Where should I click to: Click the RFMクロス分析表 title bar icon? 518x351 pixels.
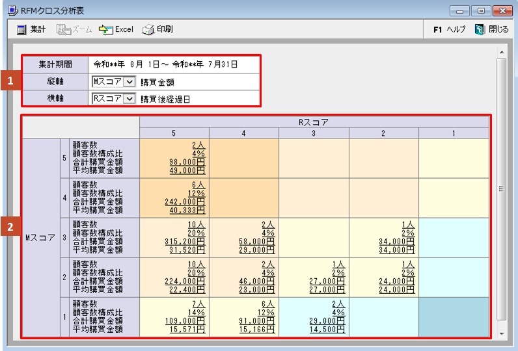point(13,10)
